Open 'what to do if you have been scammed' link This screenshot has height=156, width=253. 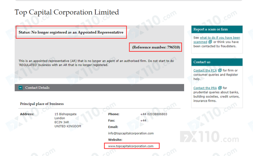click(x=217, y=40)
